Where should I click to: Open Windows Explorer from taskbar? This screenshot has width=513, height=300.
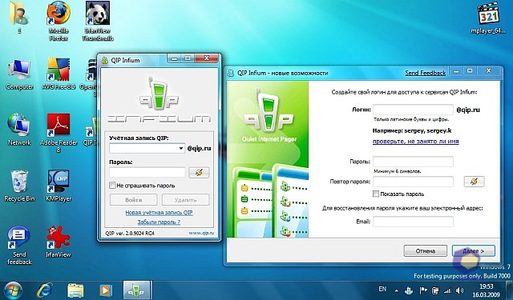point(75,290)
